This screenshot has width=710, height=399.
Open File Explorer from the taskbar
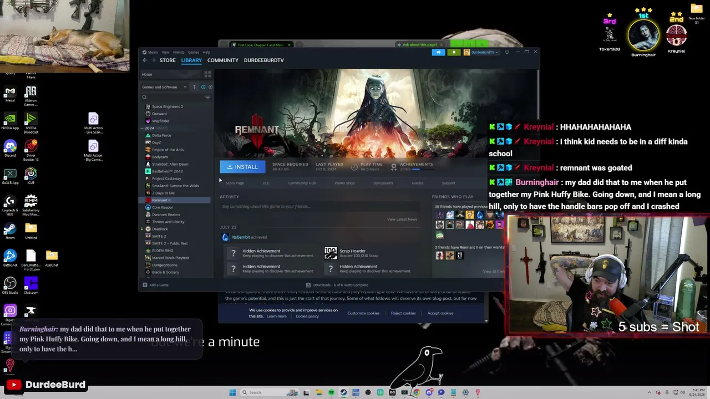click(x=319, y=392)
